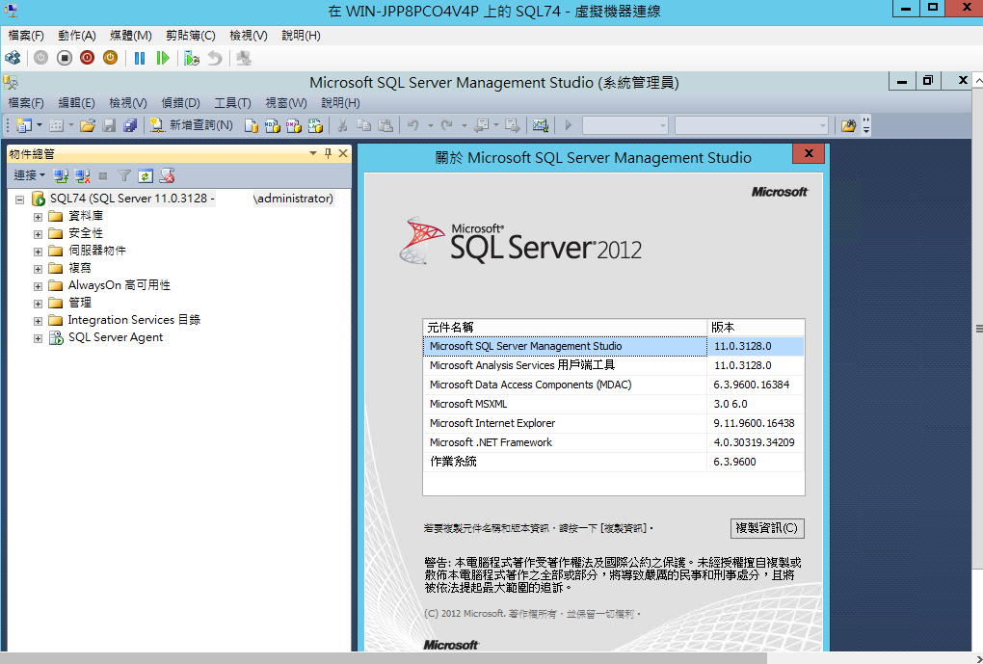Open SSMS 偵錯(D) menu
The height and width of the screenshot is (664, 983).
coord(180,103)
